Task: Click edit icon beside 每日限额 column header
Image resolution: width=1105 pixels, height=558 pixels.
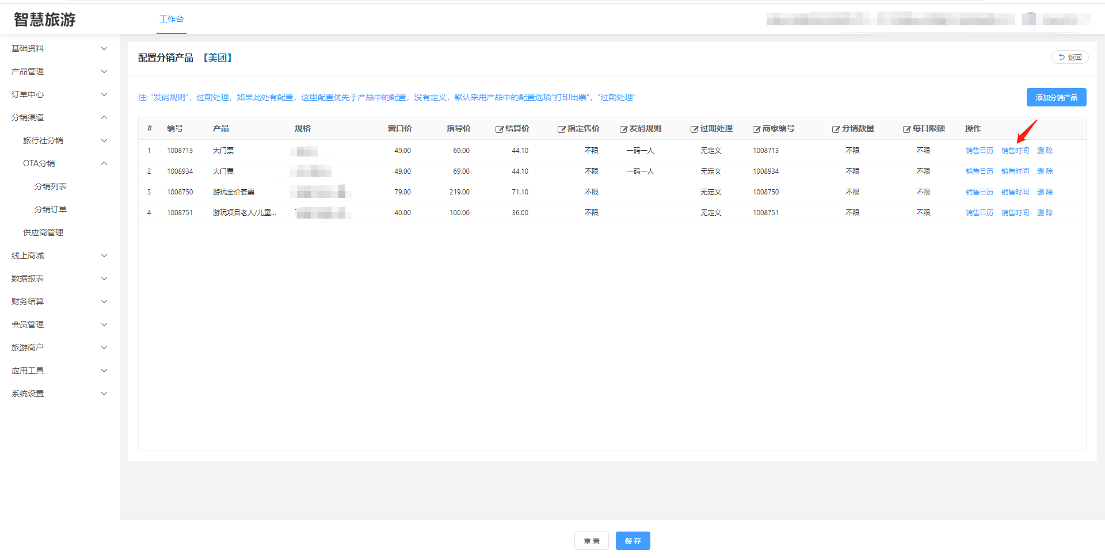Action: (x=906, y=129)
